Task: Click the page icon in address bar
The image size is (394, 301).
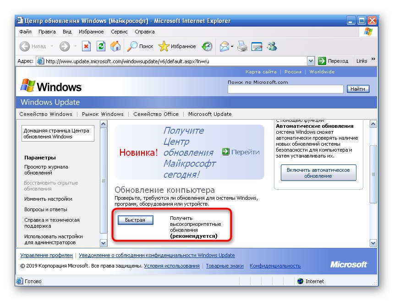Action: tap(40, 61)
